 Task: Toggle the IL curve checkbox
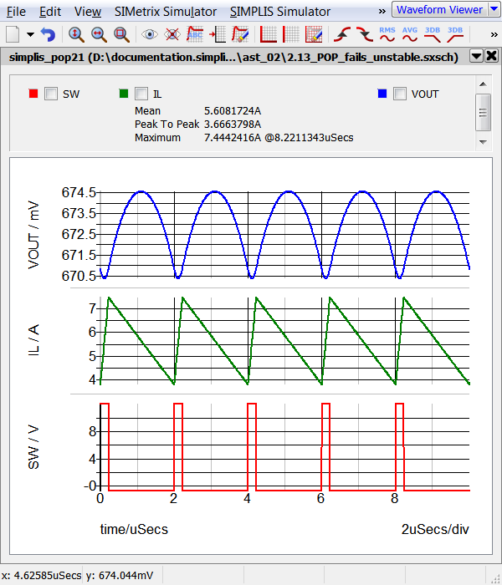tap(141, 94)
